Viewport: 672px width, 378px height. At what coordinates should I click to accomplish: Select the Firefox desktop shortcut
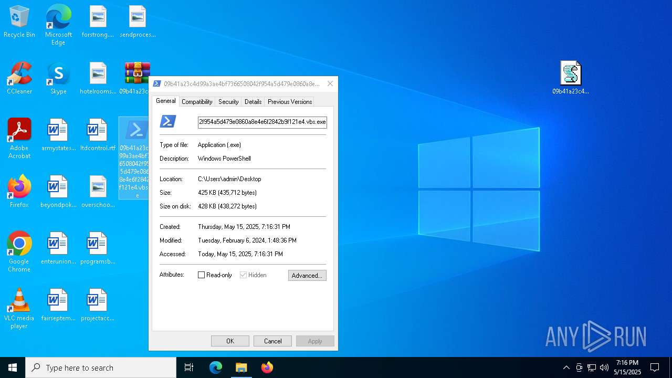click(x=19, y=192)
